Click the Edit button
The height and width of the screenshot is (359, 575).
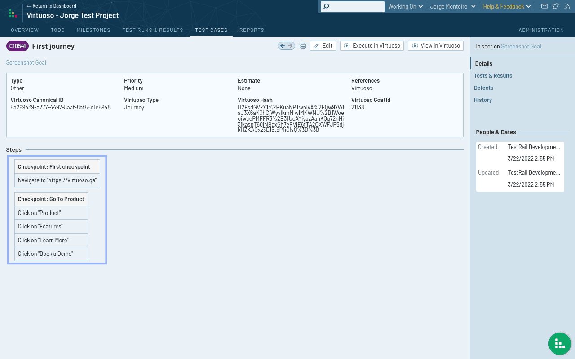pyautogui.click(x=323, y=46)
